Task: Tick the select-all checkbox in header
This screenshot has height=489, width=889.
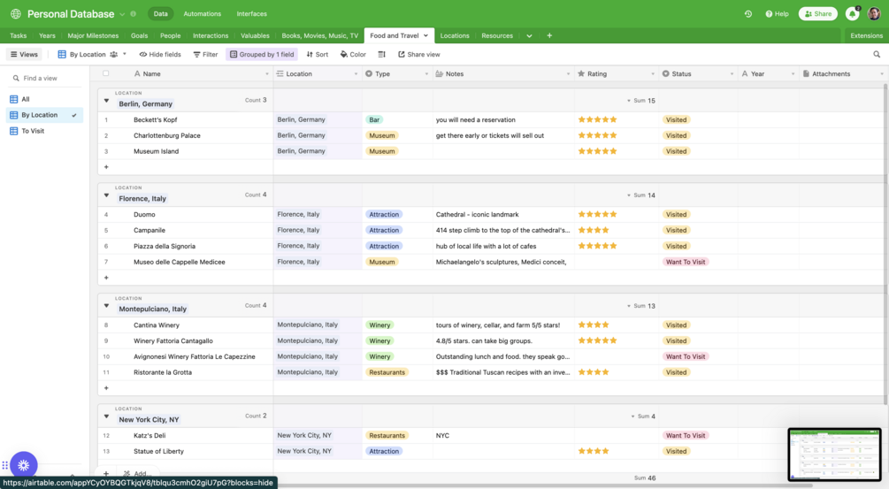Action: pyautogui.click(x=105, y=73)
